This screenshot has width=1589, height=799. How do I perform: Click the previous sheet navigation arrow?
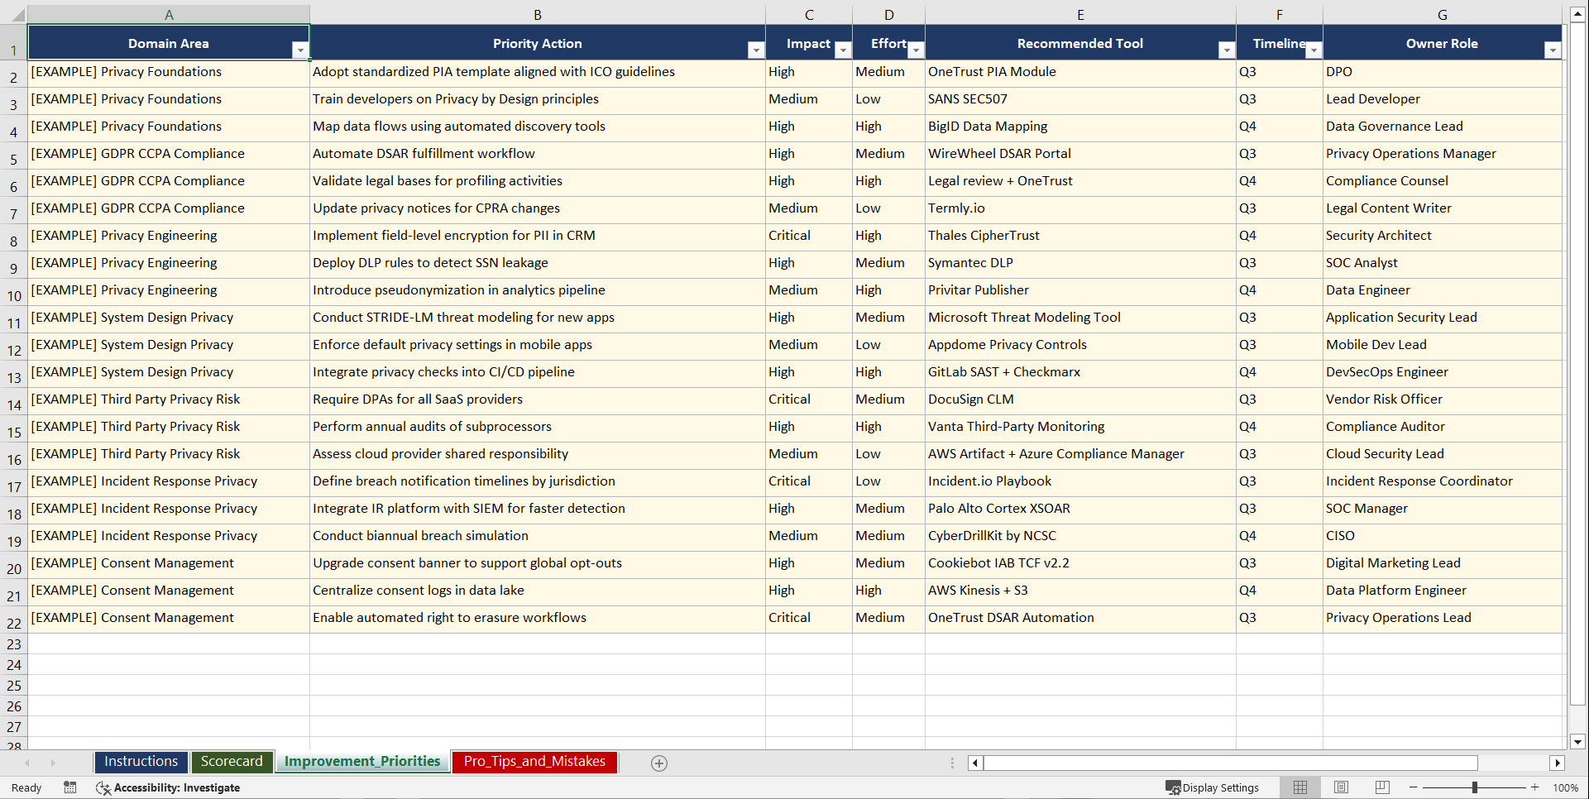pyautogui.click(x=28, y=763)
